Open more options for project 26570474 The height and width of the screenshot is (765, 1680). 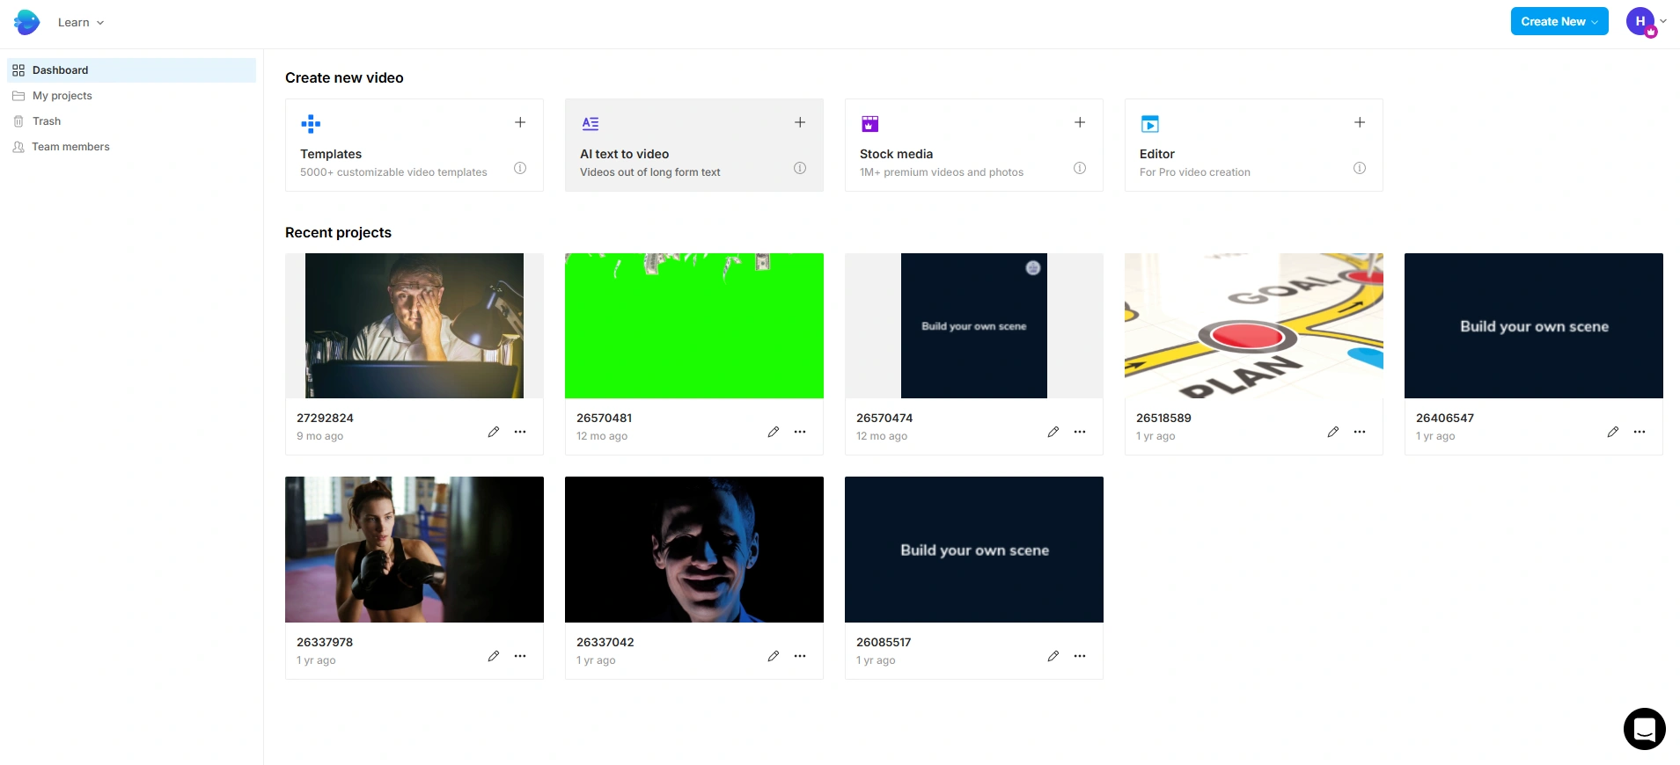(1080, 432)
